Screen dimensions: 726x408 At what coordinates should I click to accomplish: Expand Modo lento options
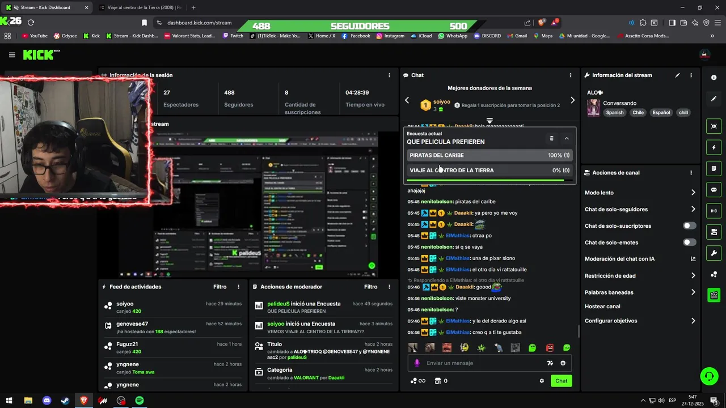pos(693,193)
